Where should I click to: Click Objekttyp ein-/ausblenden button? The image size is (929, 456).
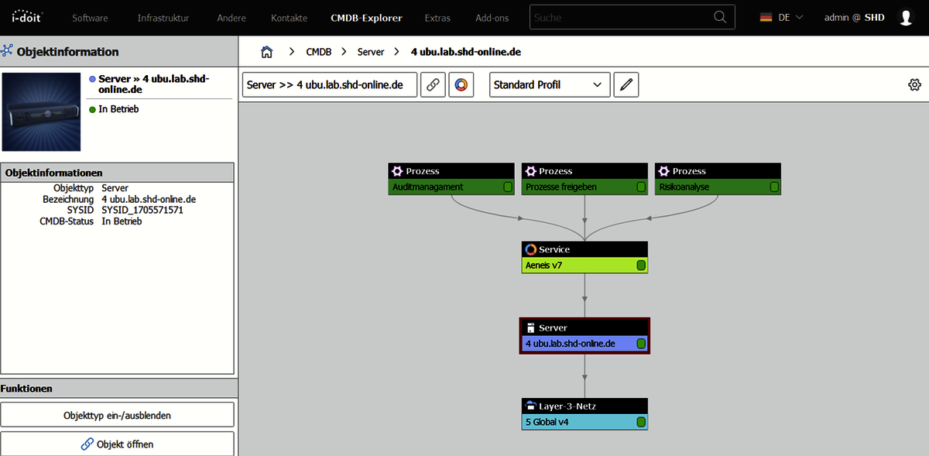[x=117, y=415]
